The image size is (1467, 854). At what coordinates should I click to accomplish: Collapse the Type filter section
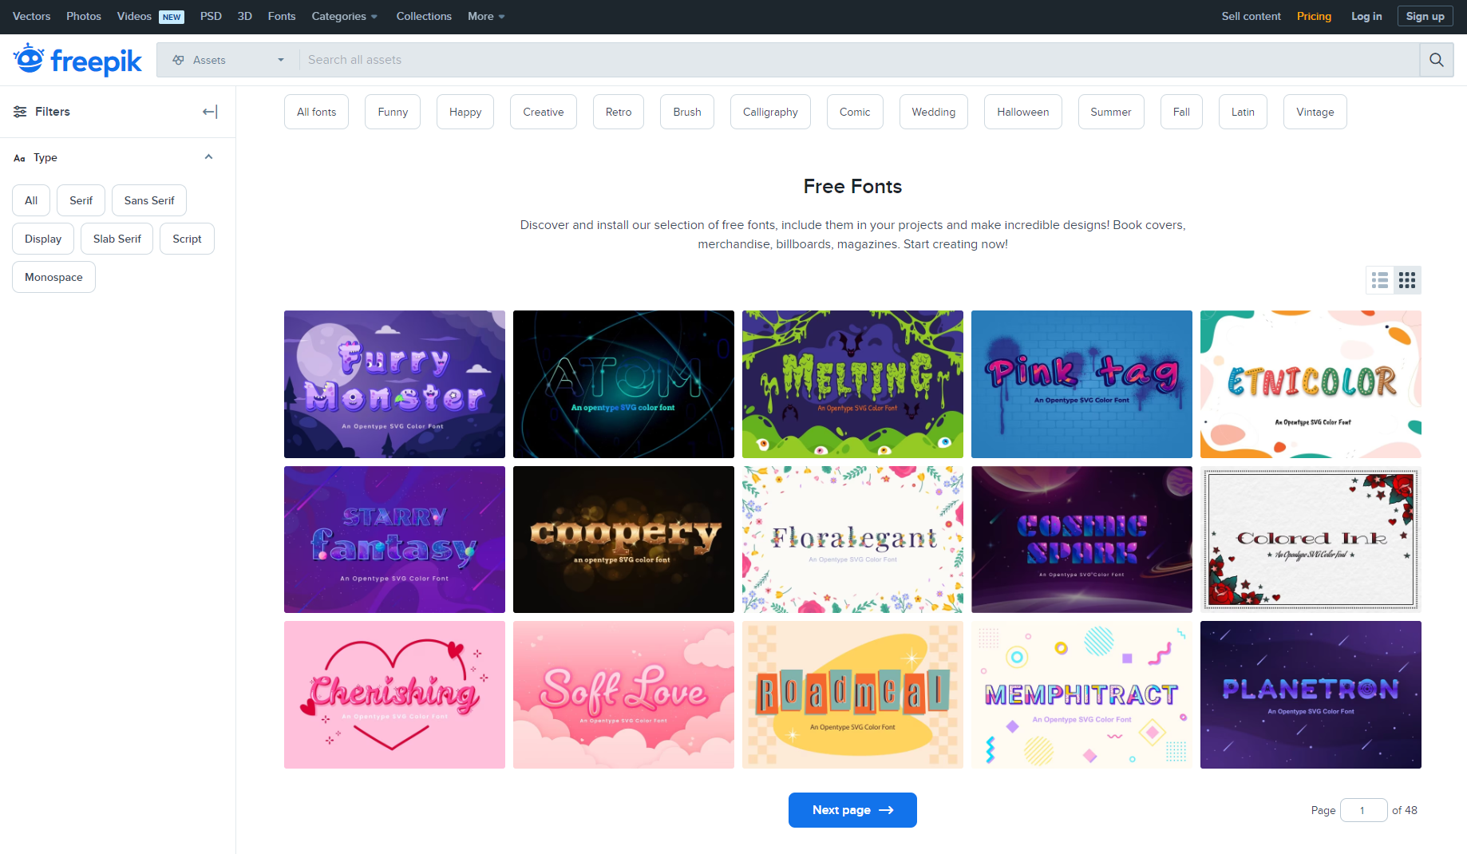click(x=208, y=157)
